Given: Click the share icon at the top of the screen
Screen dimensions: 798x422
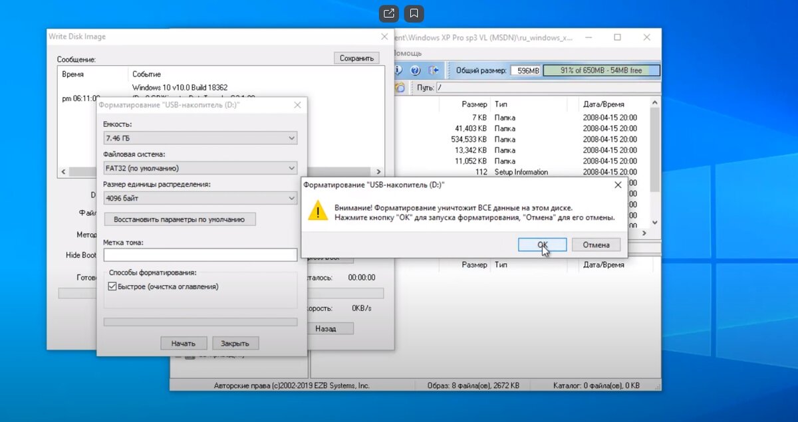Looking at the screenshot, I should 390,13.
